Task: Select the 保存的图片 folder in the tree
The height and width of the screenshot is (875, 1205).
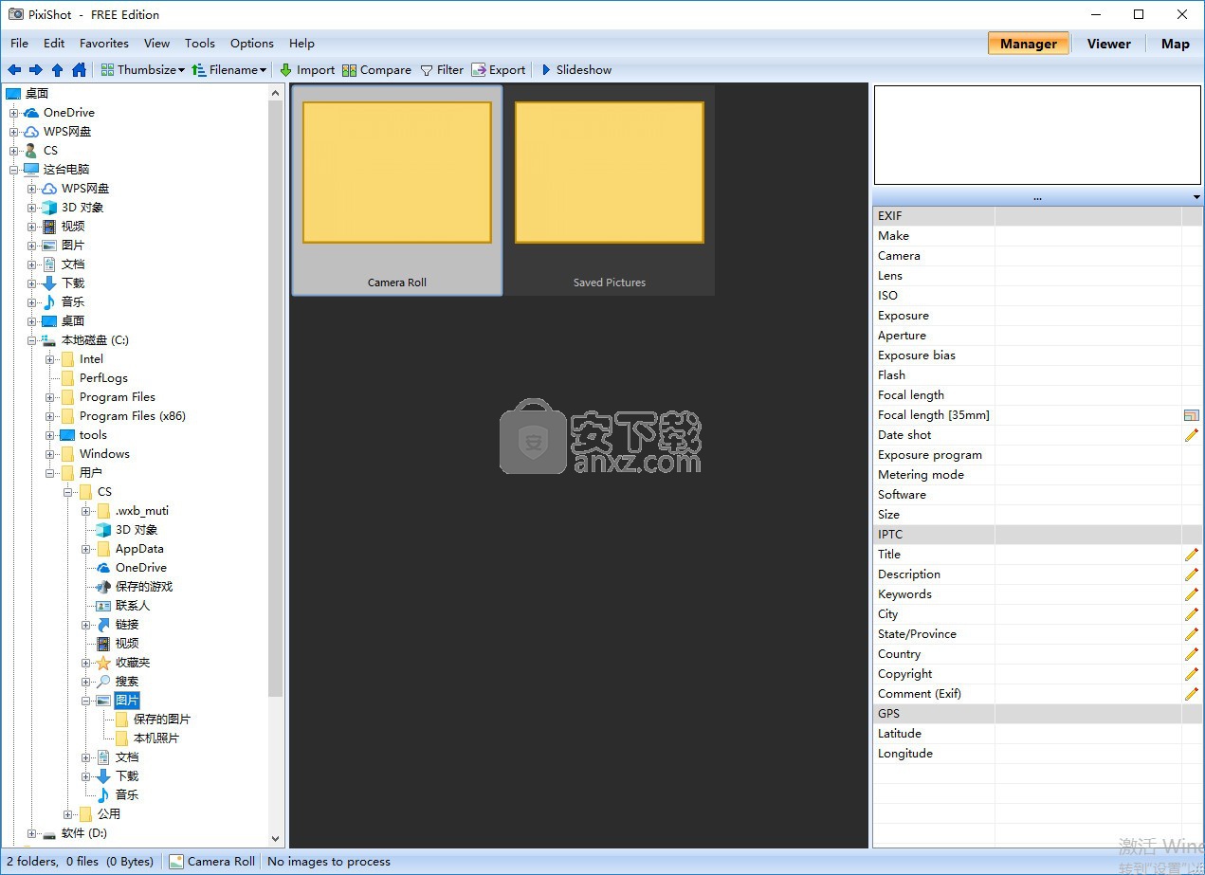Action: [x=162, y=720]
